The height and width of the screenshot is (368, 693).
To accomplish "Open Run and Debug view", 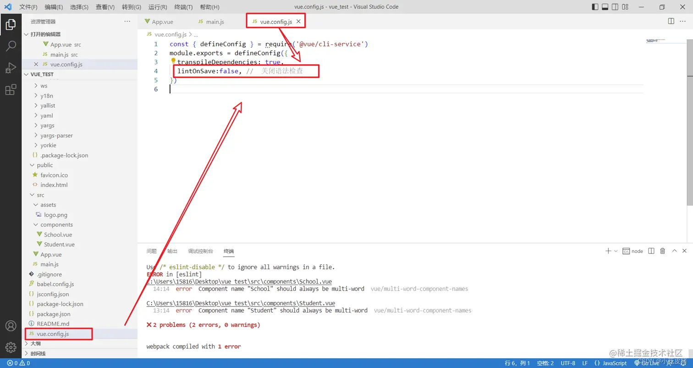I will tap(11, 68).
